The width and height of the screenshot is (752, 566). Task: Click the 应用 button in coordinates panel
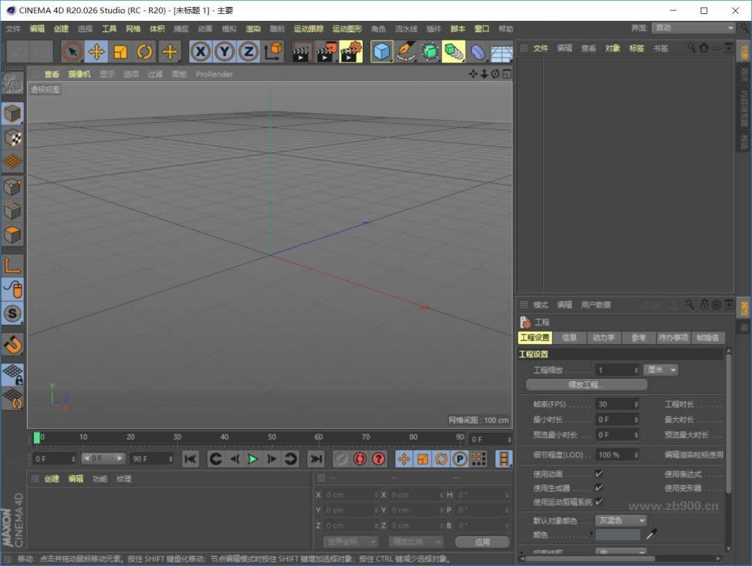[482, 541]
